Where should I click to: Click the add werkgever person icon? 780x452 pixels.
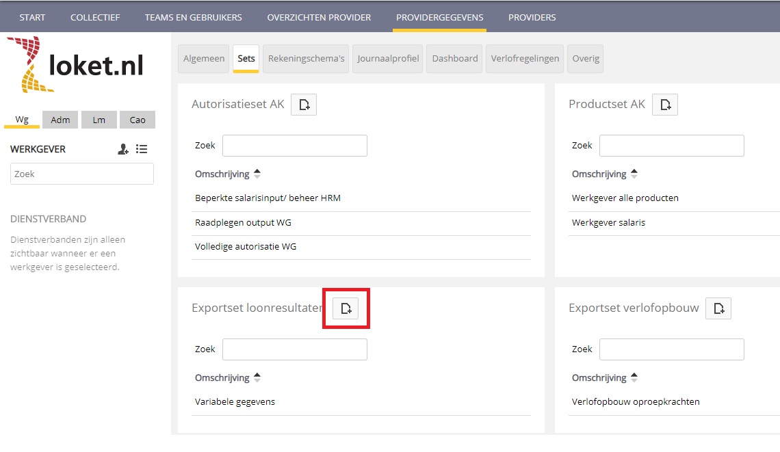tap(123, 149)
